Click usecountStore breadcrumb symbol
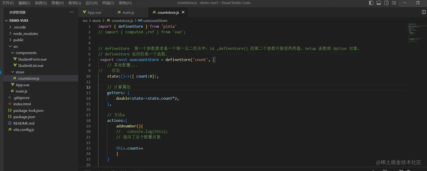Image resolution: width=427 pixels, height=171 pixels. coord(155,21)
